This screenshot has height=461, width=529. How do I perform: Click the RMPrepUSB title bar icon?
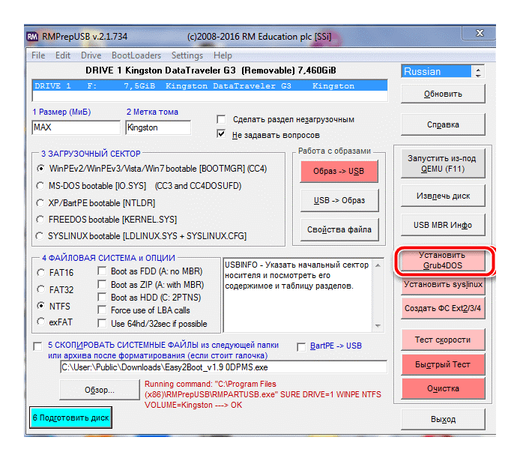pos(32,37)
